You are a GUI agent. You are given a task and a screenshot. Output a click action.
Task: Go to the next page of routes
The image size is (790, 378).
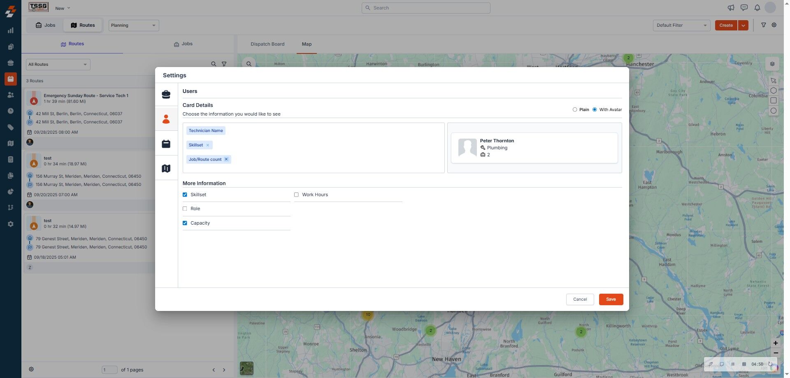coord(224,370)
